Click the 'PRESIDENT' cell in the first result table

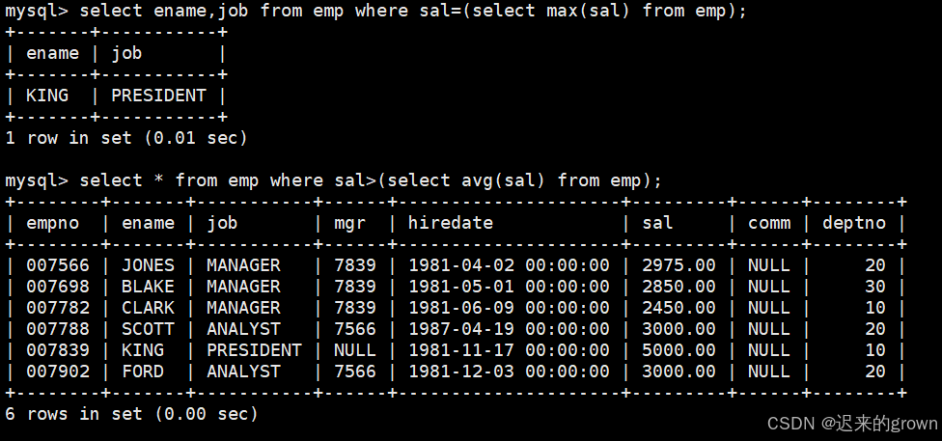158,96
